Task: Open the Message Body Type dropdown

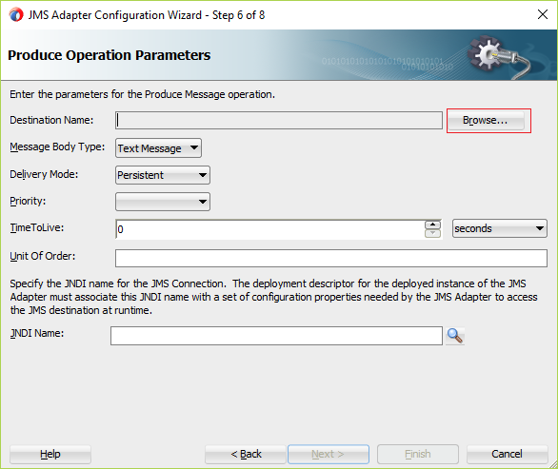Action: (158, 147)
